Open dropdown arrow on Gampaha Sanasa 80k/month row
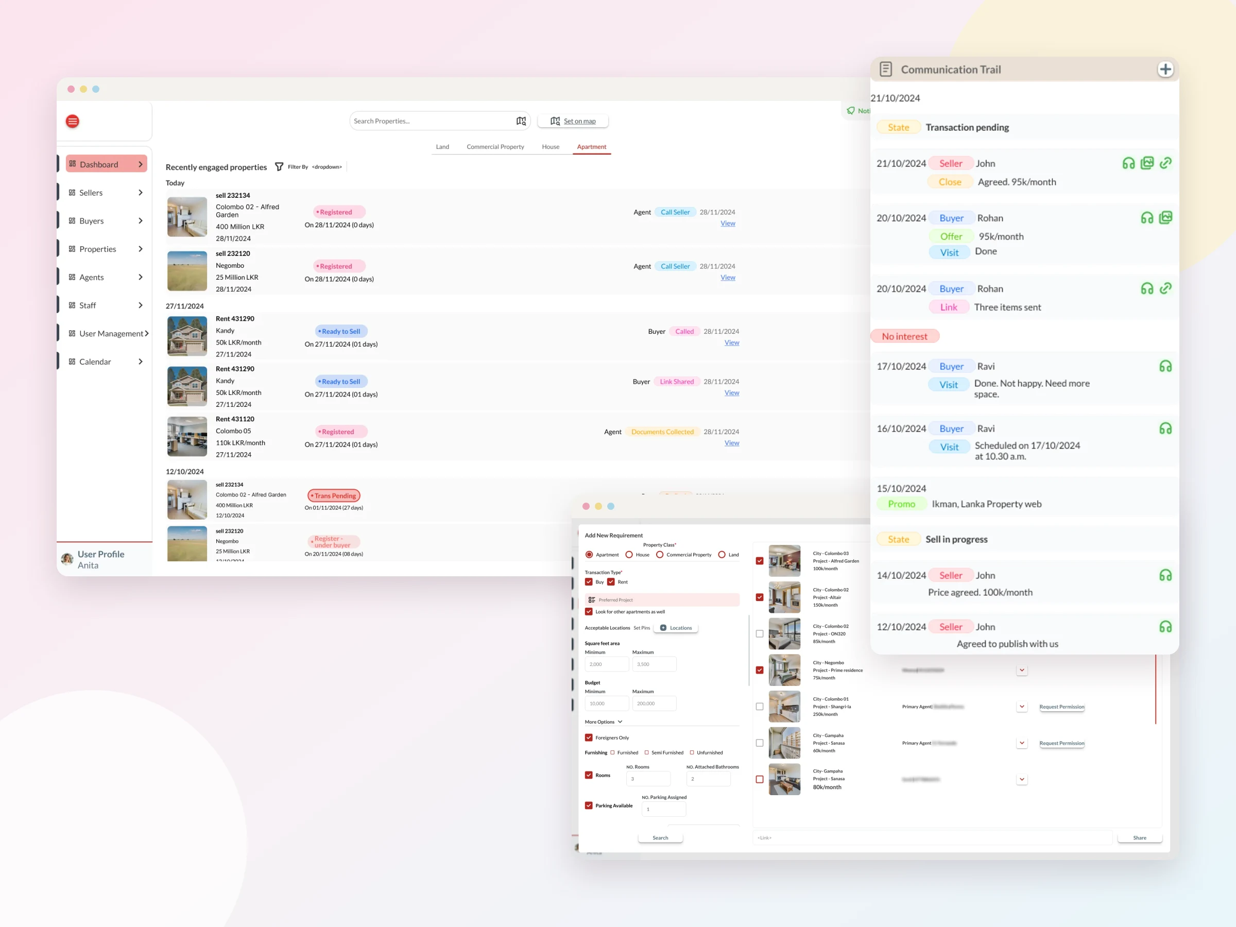The image size is (1236, 927). (1022, 780)
